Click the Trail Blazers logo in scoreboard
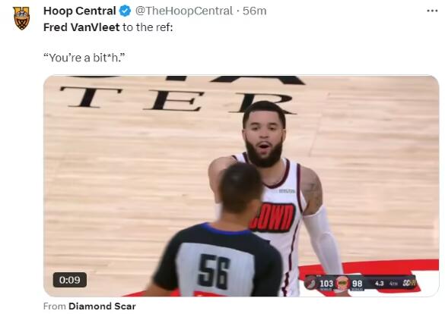Screen dimensions: 445x314 tap(311, 283)
